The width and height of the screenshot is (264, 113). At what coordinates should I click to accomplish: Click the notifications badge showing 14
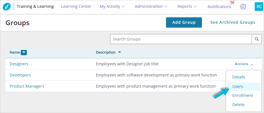coord(232,3)
